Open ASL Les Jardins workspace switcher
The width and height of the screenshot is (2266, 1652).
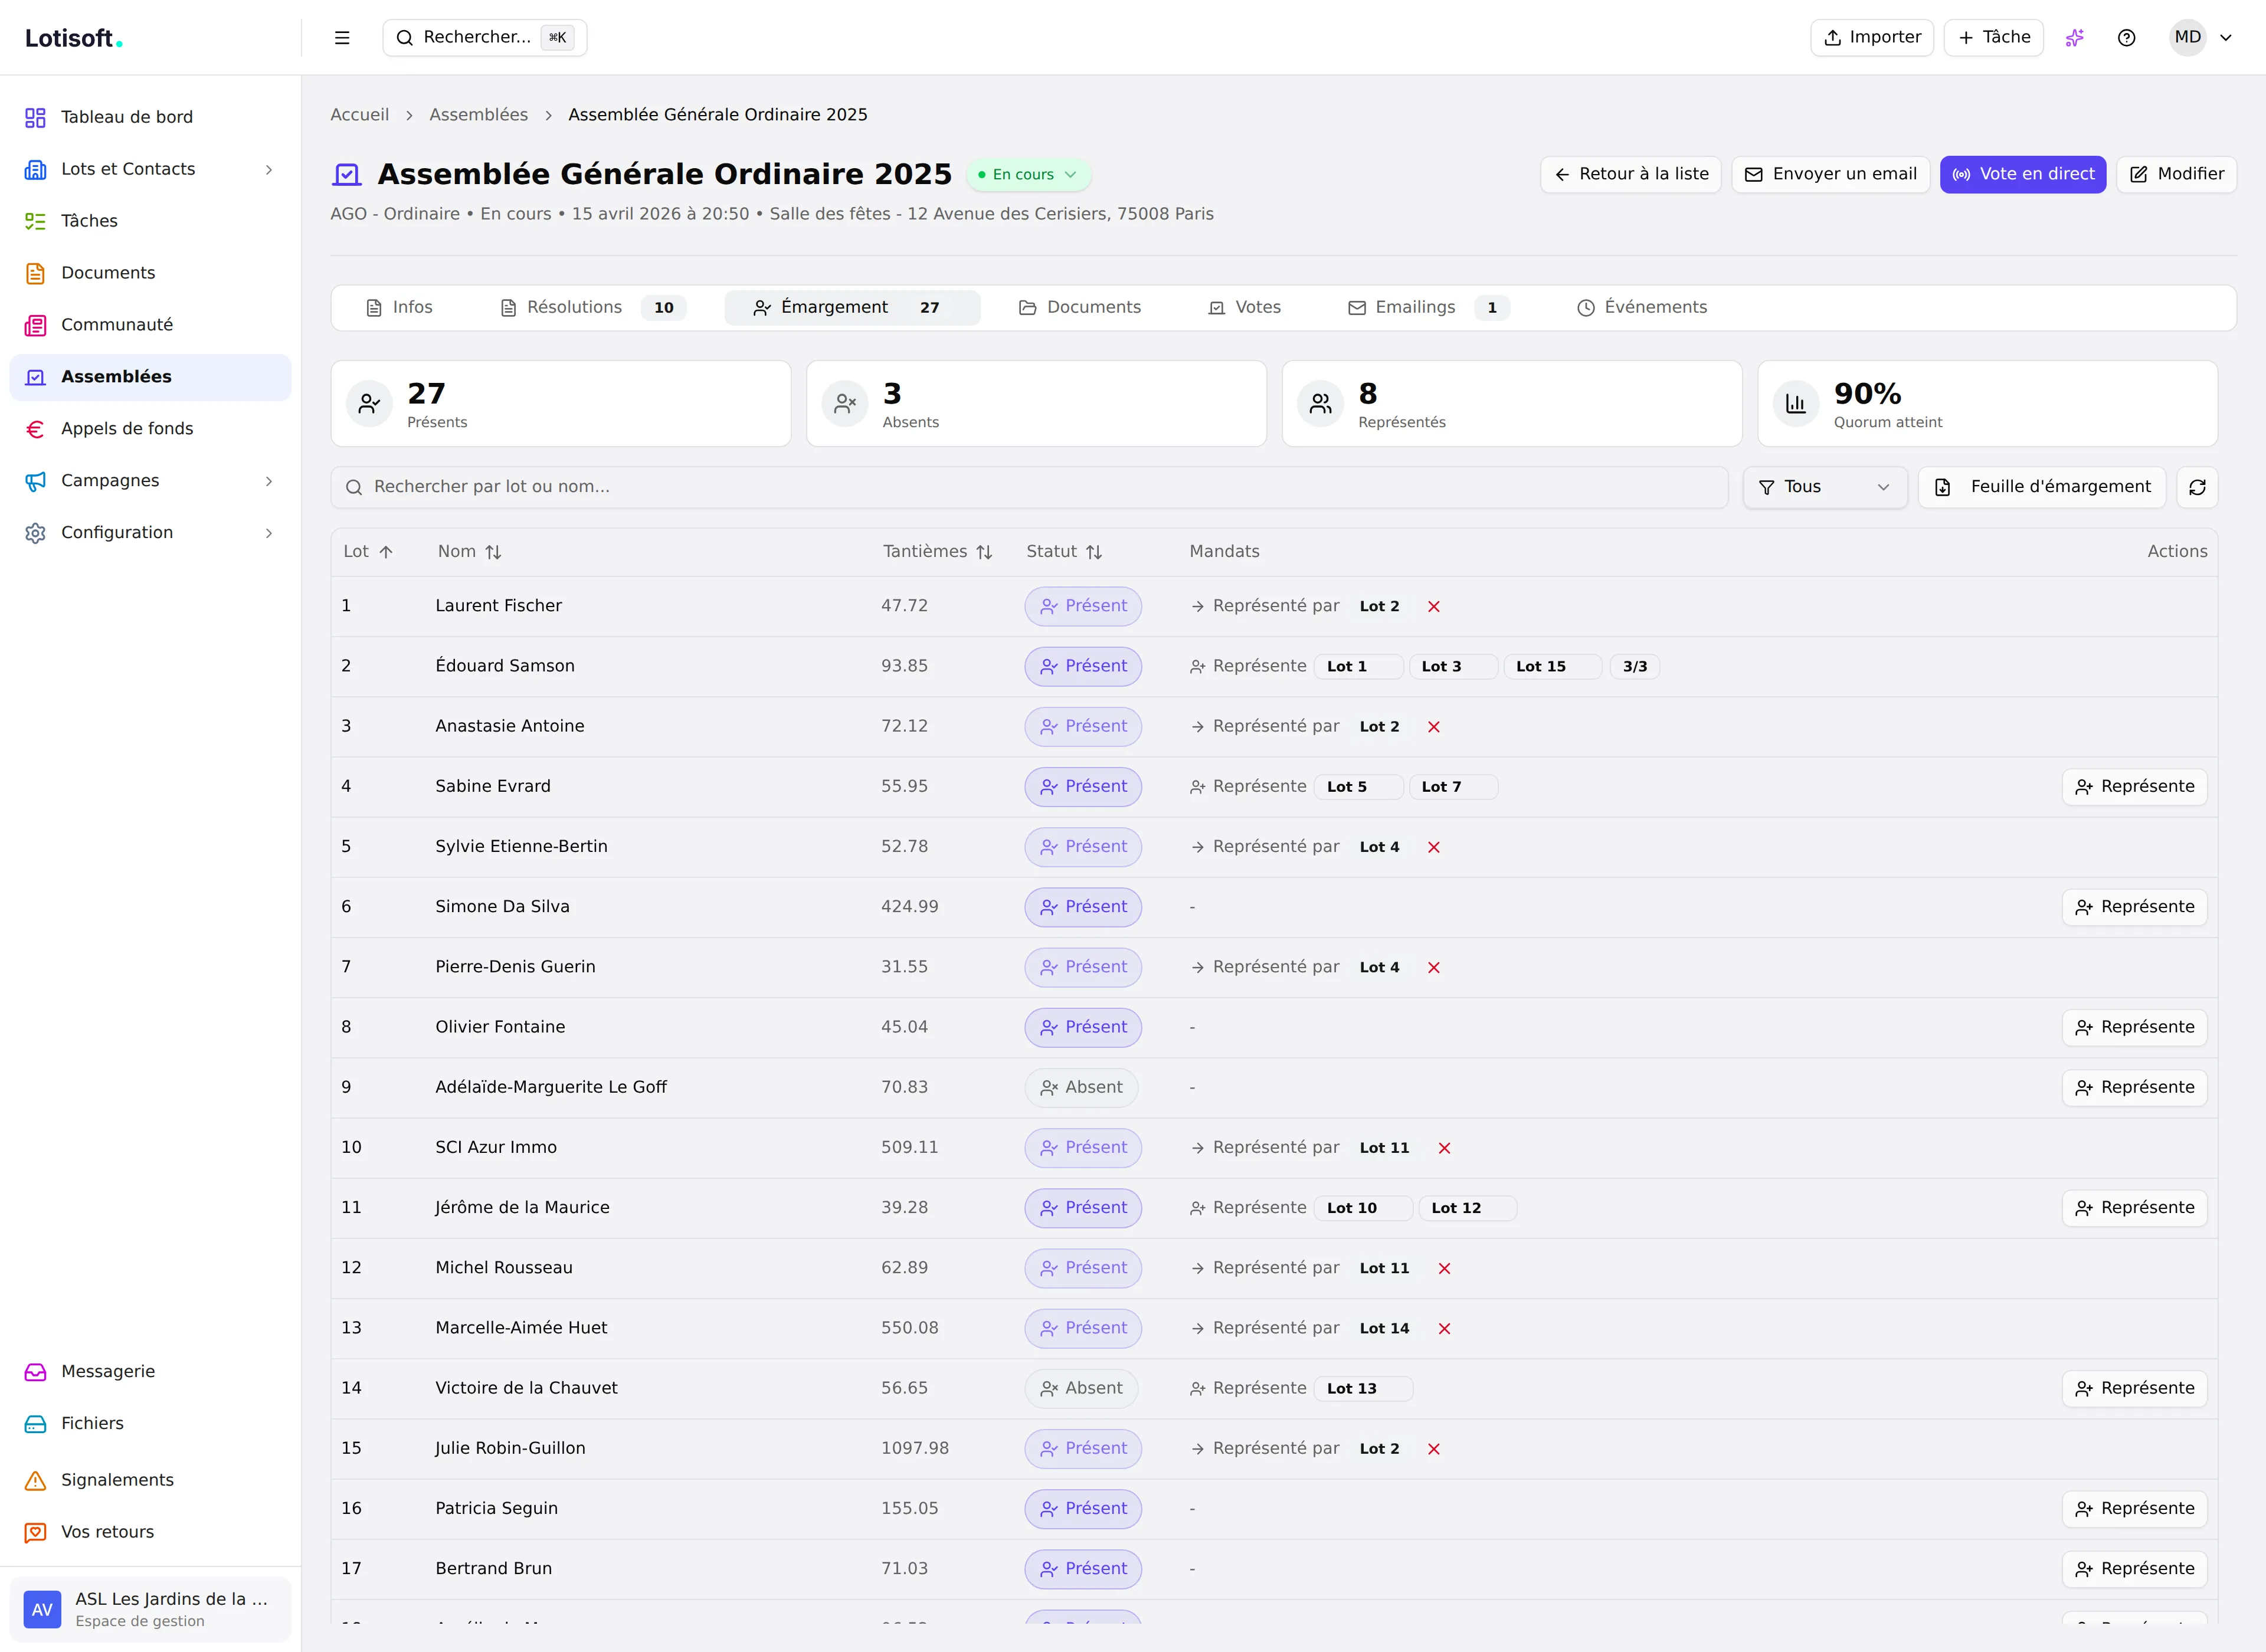pos(150,1609)
